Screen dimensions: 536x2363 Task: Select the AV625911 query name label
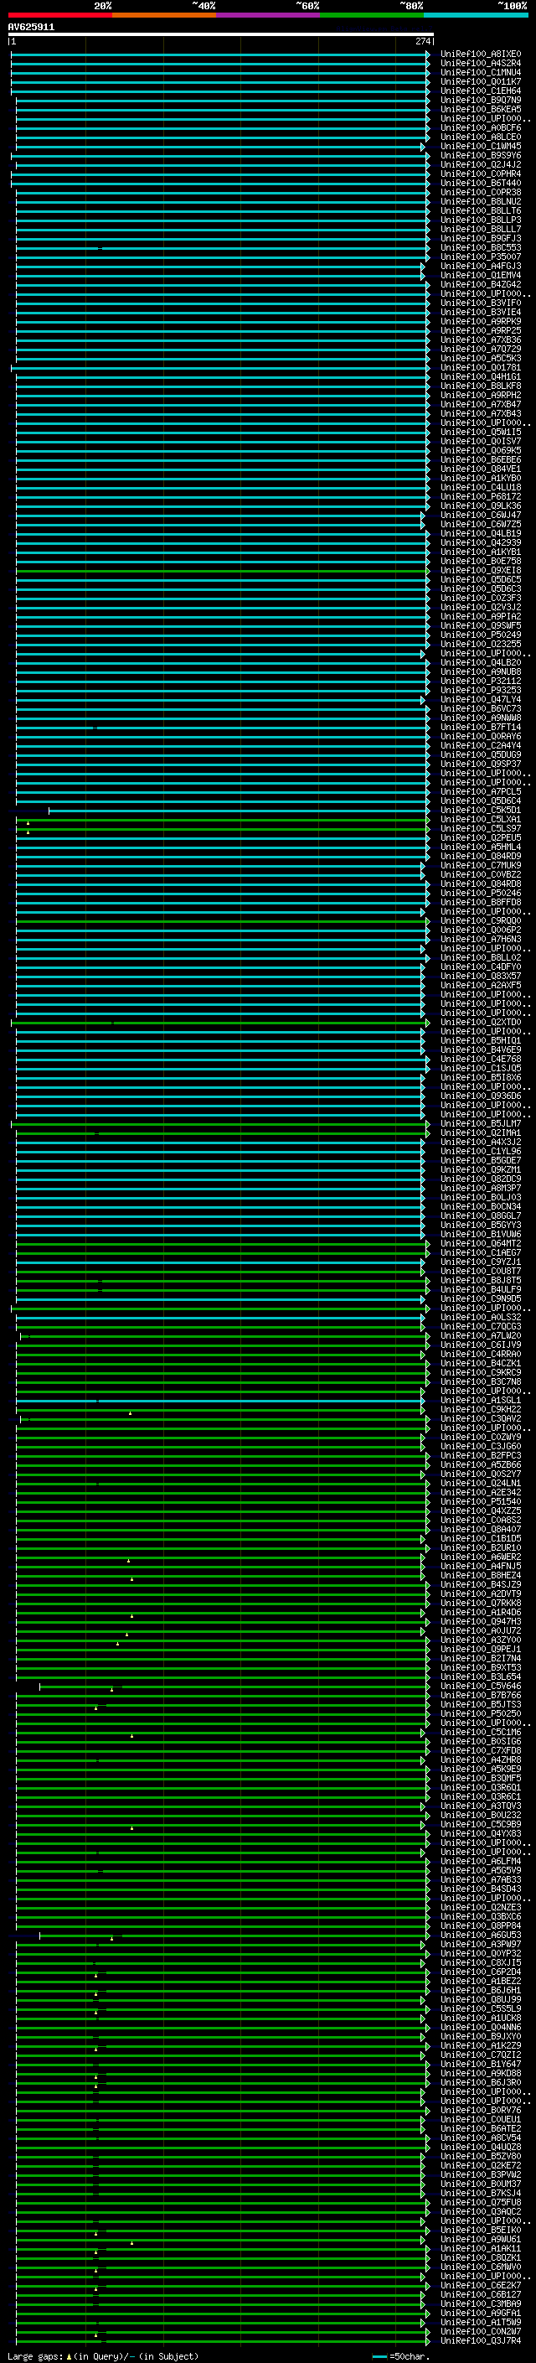point(31,28)
